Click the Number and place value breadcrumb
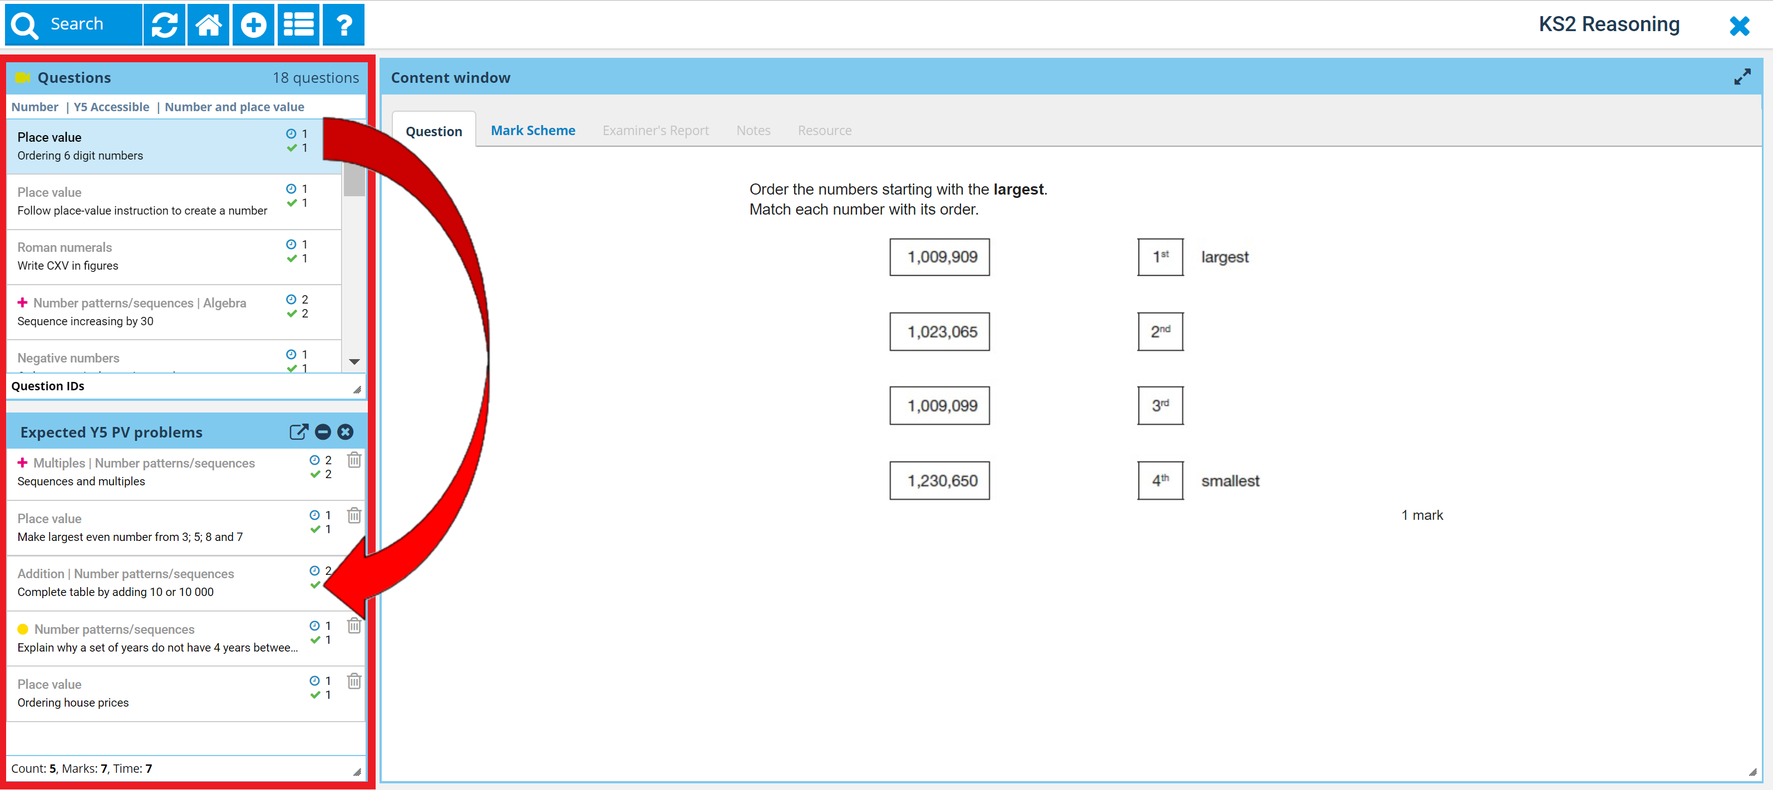 pos(234,107)
